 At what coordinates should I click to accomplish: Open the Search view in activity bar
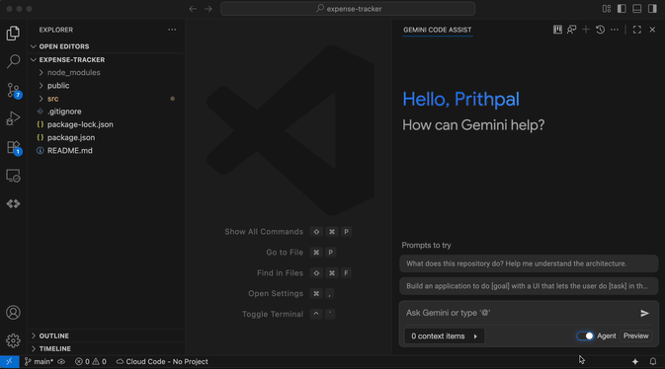[13, 61]
